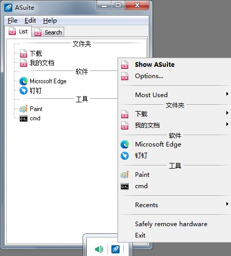Click the green volume speaker tray icon

[99, 249]
